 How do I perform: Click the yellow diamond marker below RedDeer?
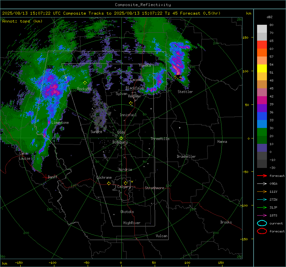131,103
